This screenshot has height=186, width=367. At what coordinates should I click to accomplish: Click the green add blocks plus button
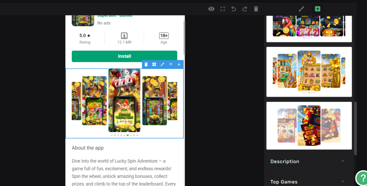point(318,9)
